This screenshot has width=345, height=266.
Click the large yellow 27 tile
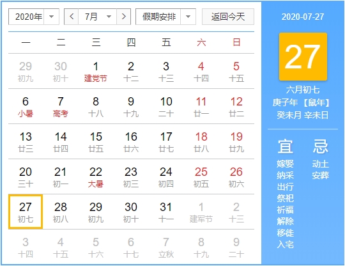click(x=303, y=57)
